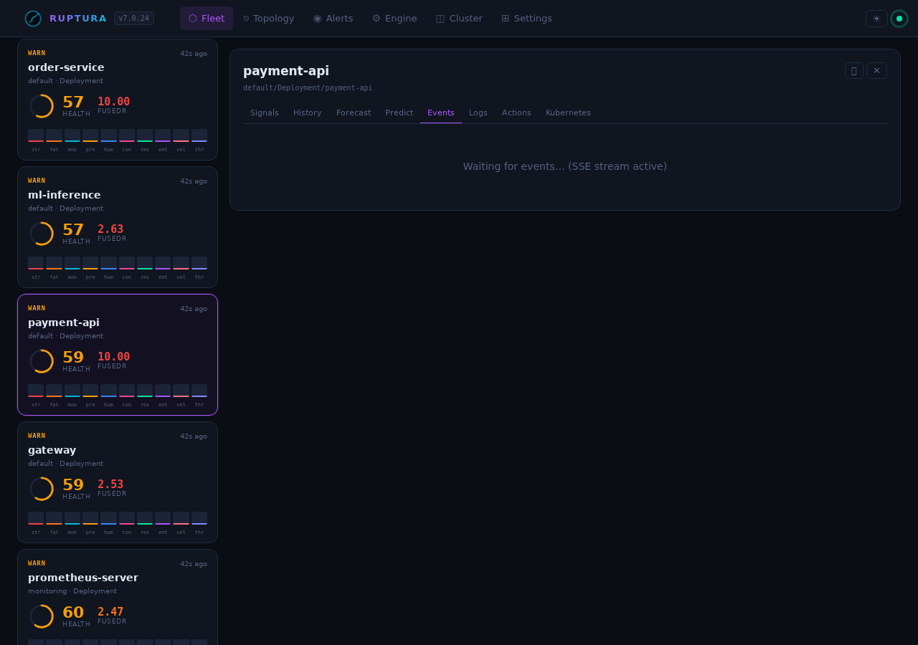This screenshot has height=645, width=918.
Task: Open the History tab
Action: (x=308, y=113)
